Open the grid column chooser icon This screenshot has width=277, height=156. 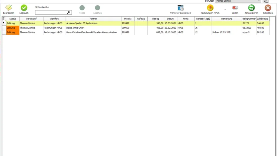click(x=4, y=19)
